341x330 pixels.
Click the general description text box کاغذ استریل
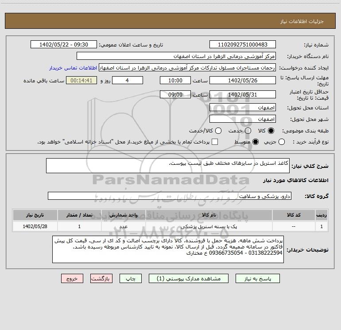(x=168, y=166)
